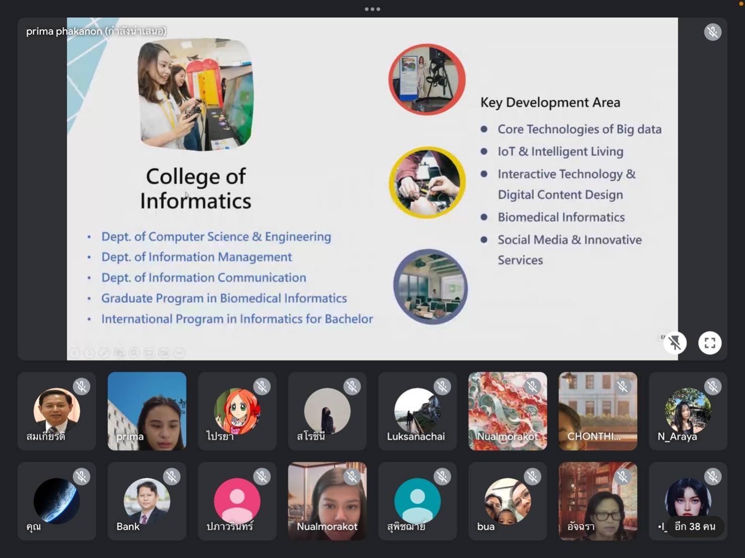Click the pen tool in the slideshow toolbar
Screen dimensions: 745x558
tap(104, 353)
